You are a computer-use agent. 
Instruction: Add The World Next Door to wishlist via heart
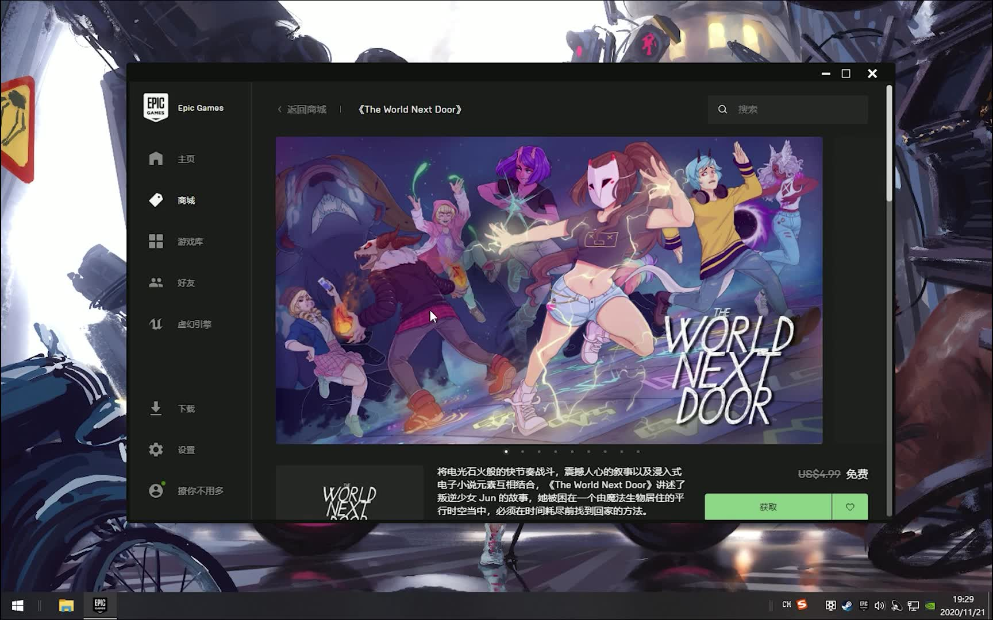coord(849,506)
